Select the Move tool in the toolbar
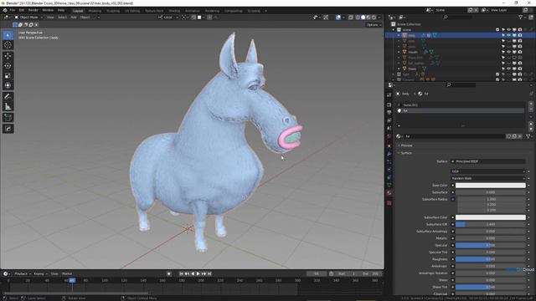The width and height of the screenshot is (536, 301). click(8, 56)
